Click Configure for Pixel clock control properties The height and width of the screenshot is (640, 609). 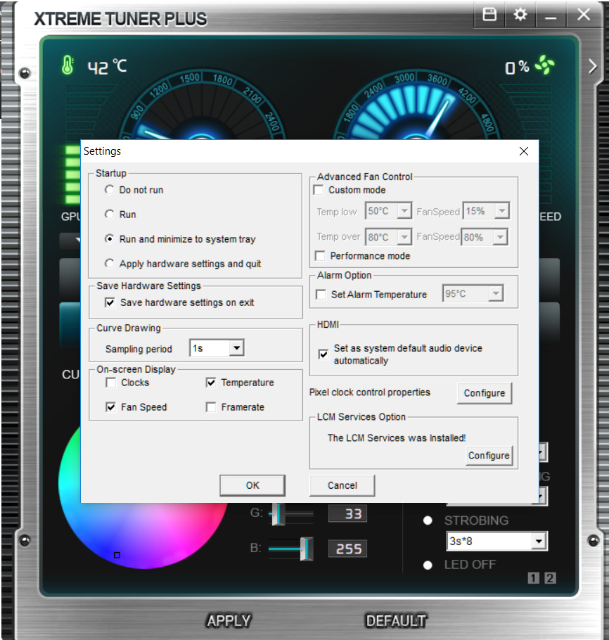485,393
